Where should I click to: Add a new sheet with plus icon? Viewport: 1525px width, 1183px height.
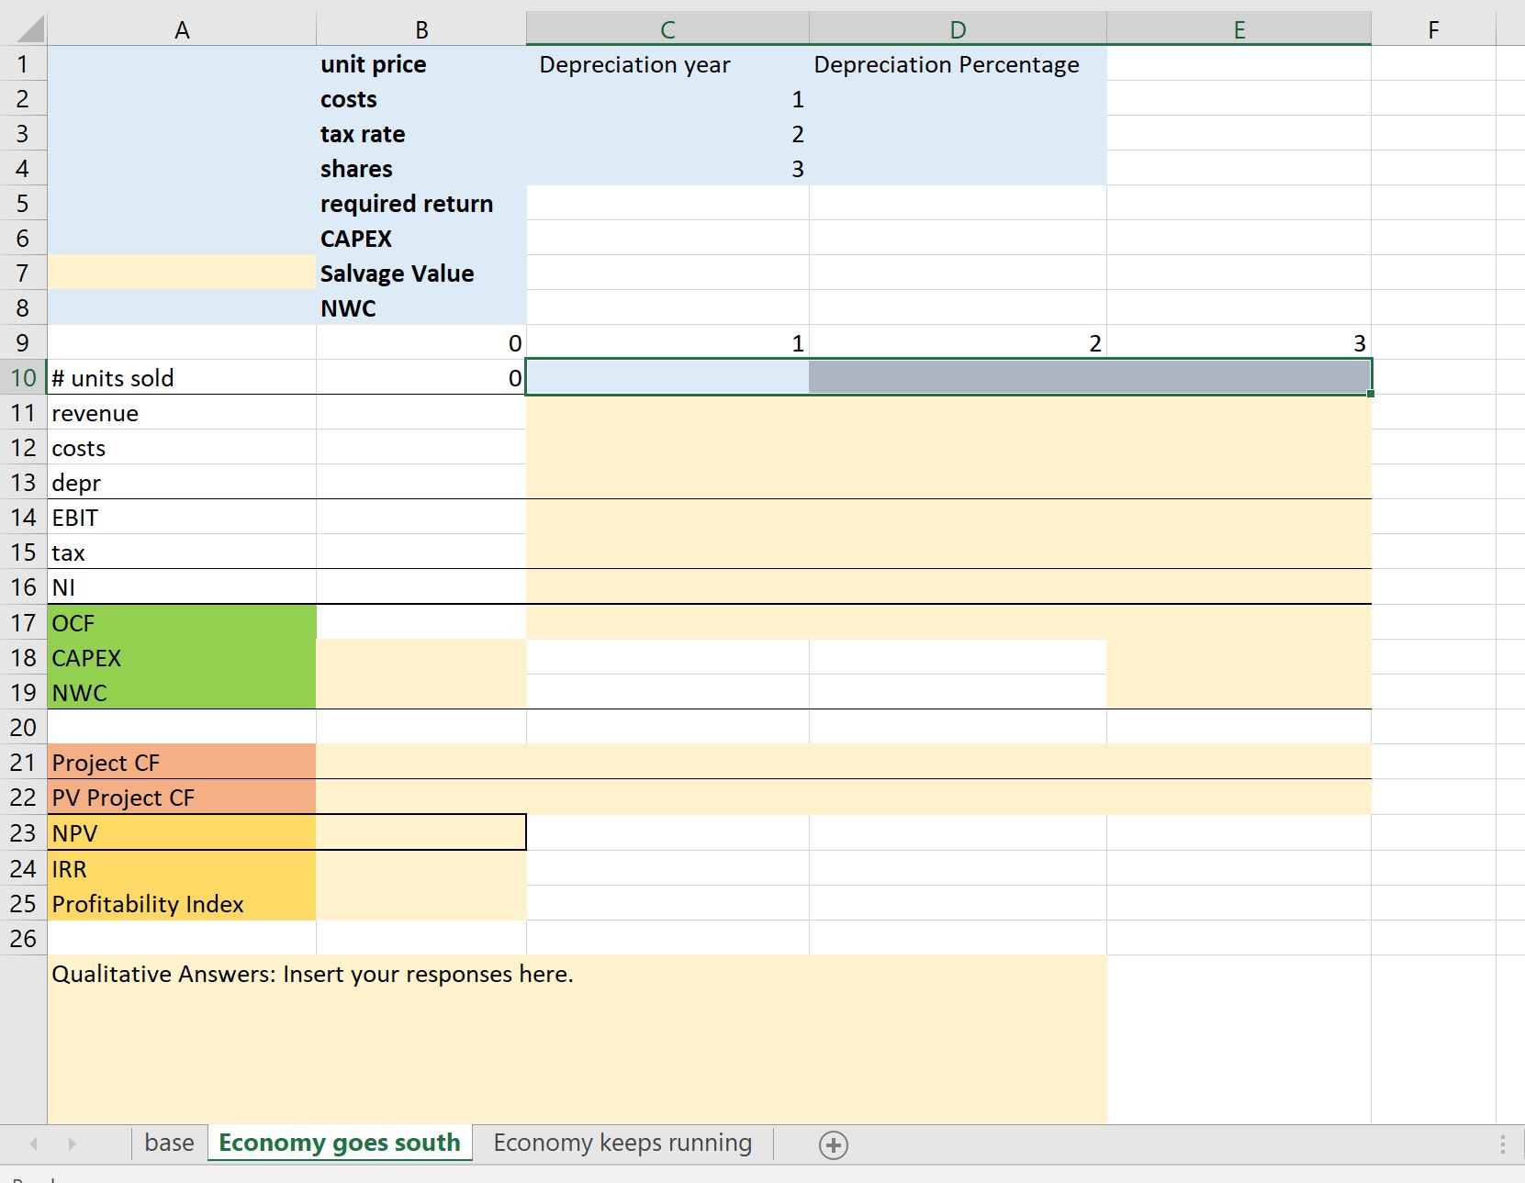point(833,1144)
